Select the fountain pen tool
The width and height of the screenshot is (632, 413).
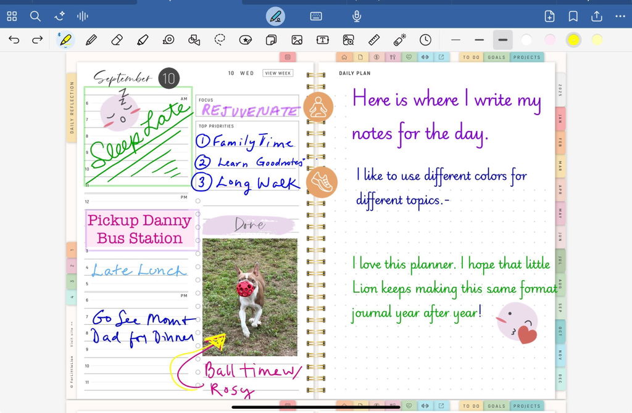65,40
